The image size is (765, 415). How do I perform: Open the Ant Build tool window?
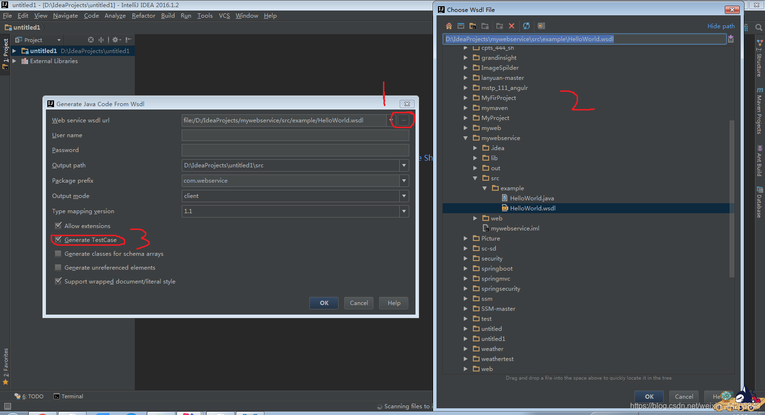tap(759, 161)
